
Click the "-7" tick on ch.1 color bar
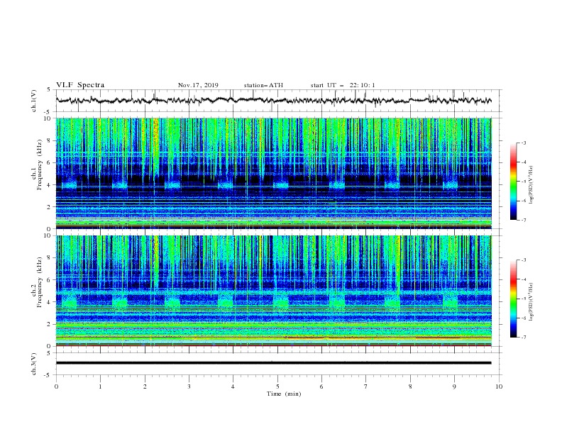(523, 220)
